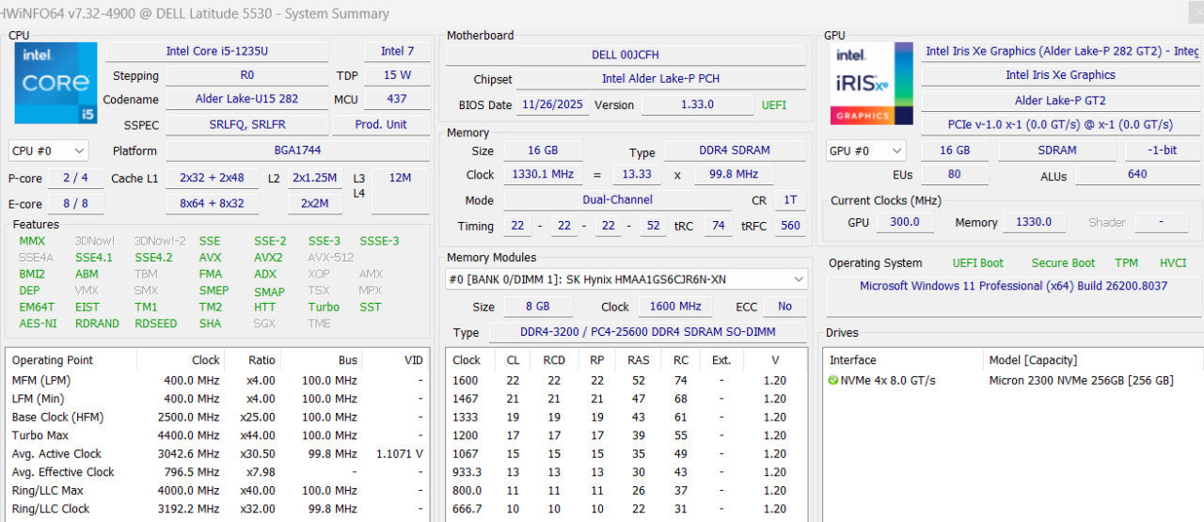Click the MCU 437 value
The height and width of the screenshot is (522, 1204).
point(397,99)
